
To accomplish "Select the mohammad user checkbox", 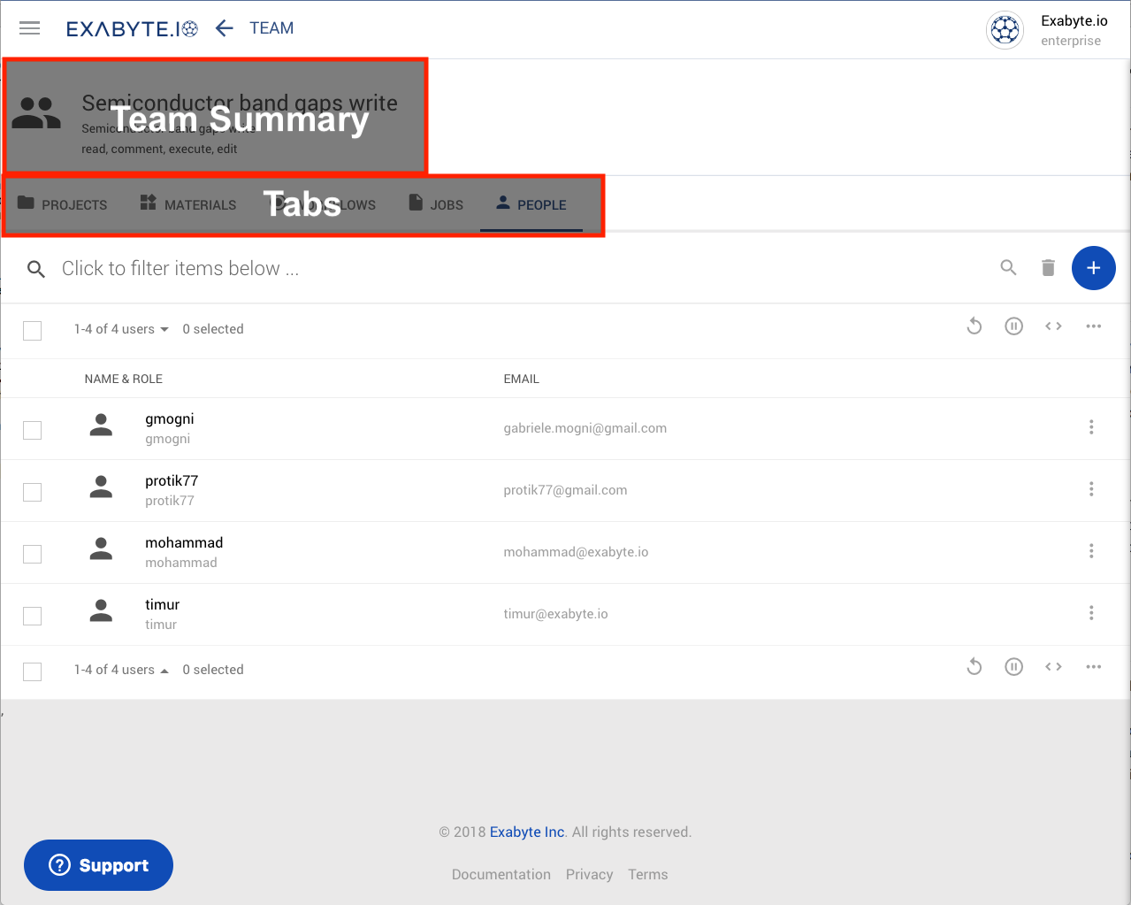I will [x=33, y=554].
